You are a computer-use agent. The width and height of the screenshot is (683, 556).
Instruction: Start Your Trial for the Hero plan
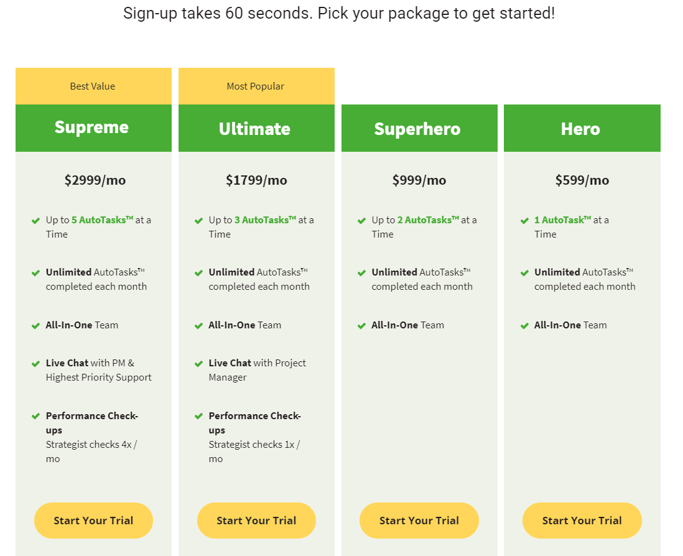coord(582,521)
